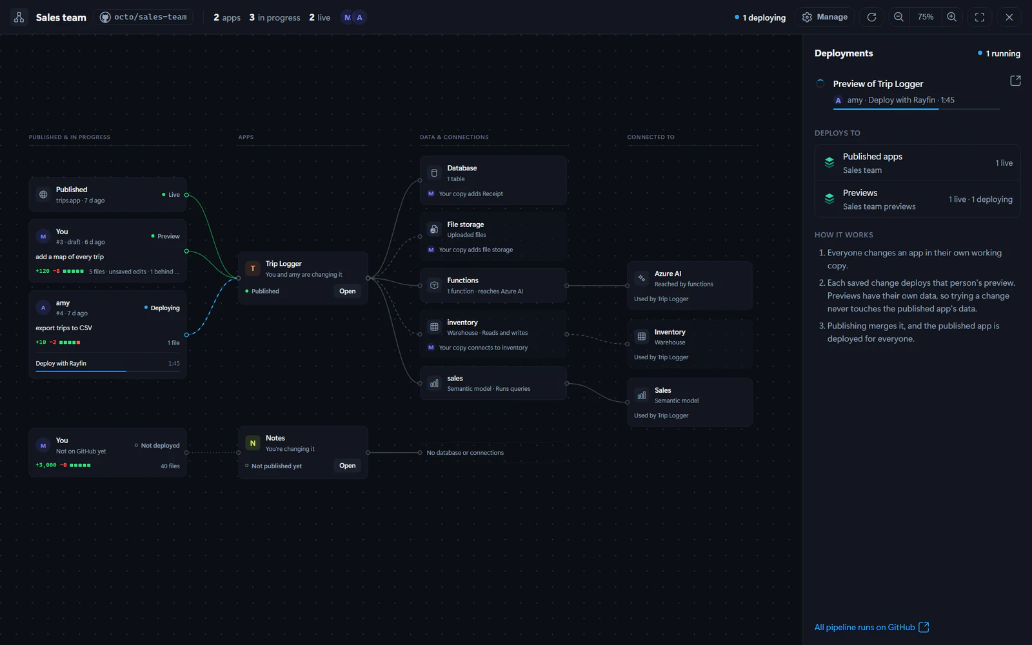This screenshot has width=1032, height=645.
Task: Click the File storage icon
Action: (x=434, y=229)
